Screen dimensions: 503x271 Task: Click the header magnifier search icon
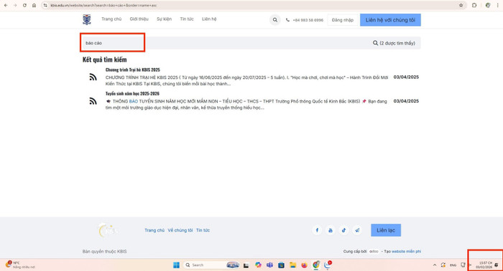pos(275,20)
